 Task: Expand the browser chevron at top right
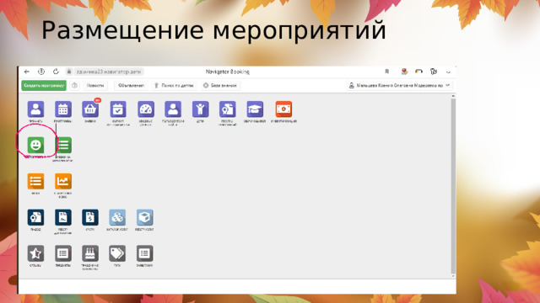click(x=448, y=72)
